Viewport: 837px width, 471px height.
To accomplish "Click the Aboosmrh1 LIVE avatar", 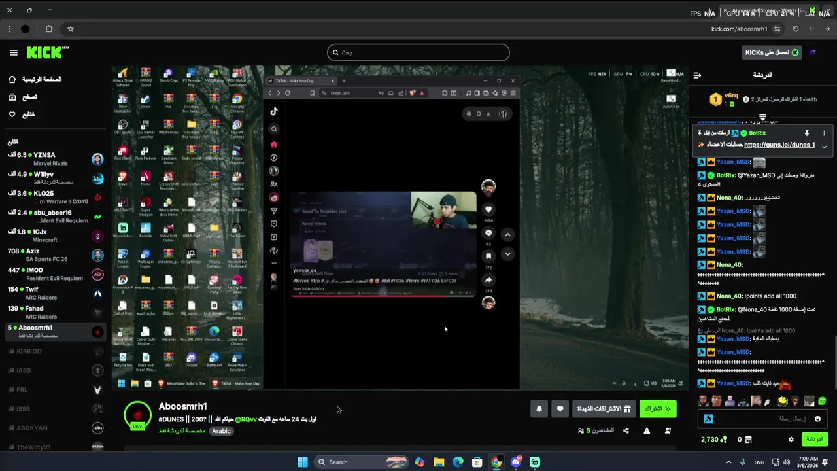I will [x=137, y=416].
